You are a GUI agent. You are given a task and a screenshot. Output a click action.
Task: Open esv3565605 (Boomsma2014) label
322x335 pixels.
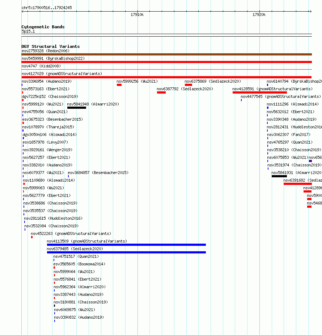click(79, 264)
